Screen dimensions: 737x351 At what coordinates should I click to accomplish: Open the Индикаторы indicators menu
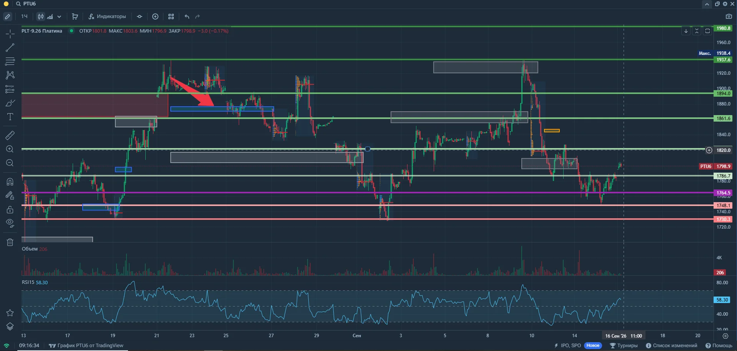107,16
